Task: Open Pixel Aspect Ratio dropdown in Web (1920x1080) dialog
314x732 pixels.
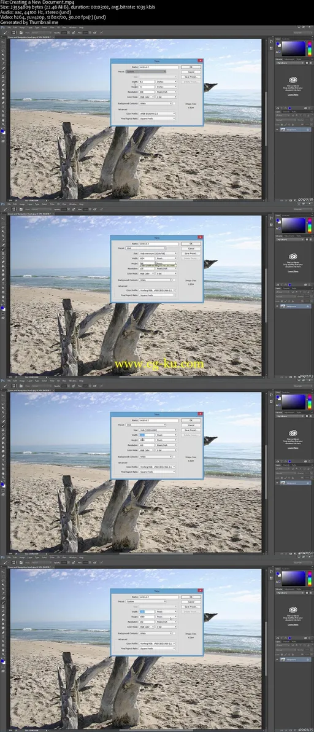Action: [157, 472]
